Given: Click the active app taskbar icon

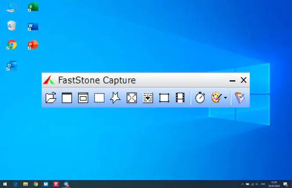Looking at the screenshot, I should pos(66,184).
